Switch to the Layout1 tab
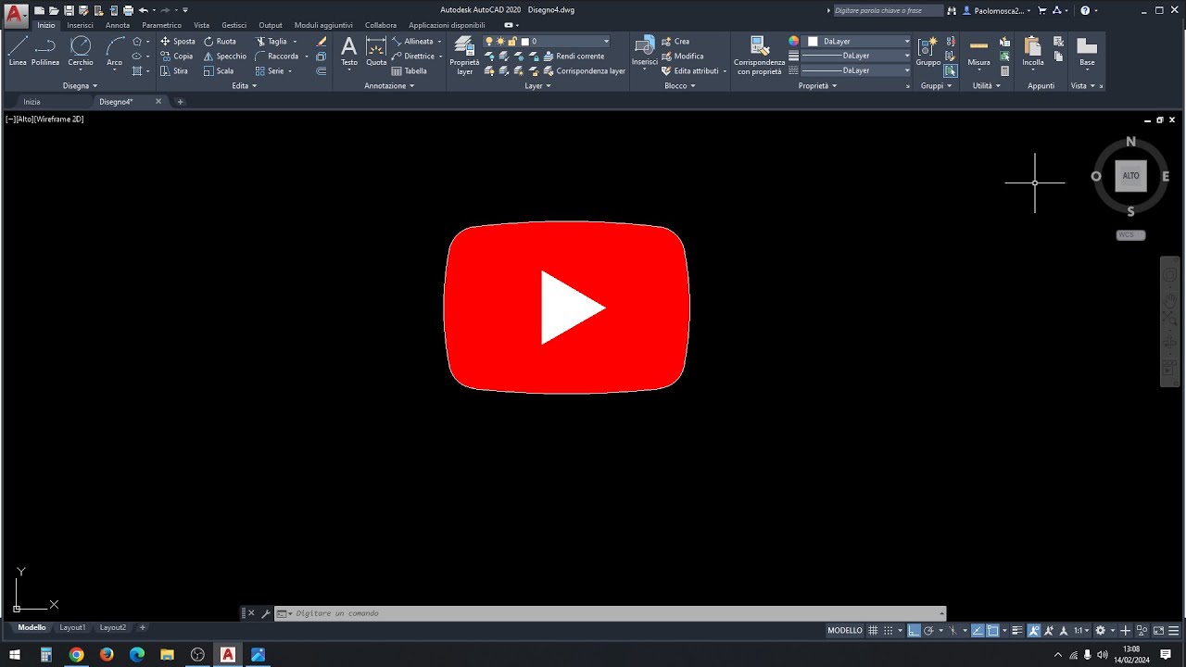Screen dimensions: 1186x667 (72, 628)
